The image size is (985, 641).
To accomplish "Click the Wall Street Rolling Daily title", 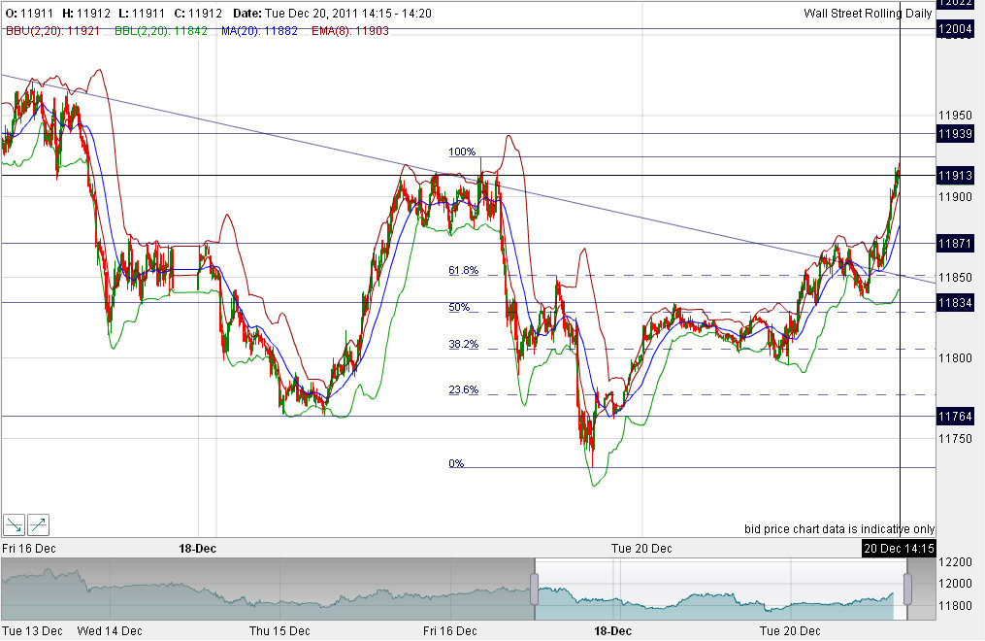I will (x=868, y=14).
